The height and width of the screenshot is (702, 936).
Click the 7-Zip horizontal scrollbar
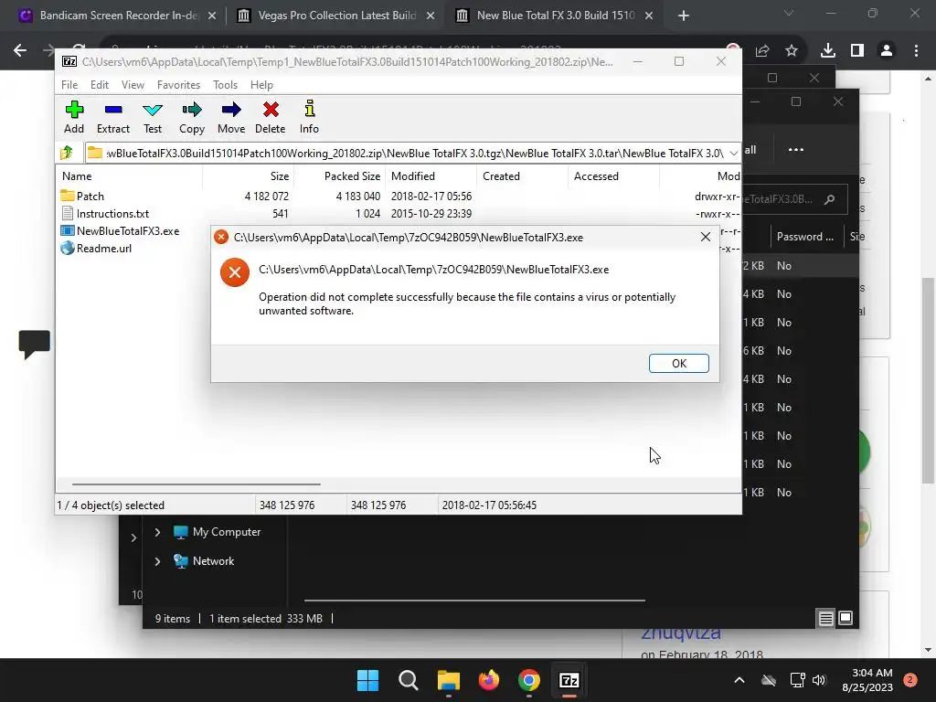(196, 484)
